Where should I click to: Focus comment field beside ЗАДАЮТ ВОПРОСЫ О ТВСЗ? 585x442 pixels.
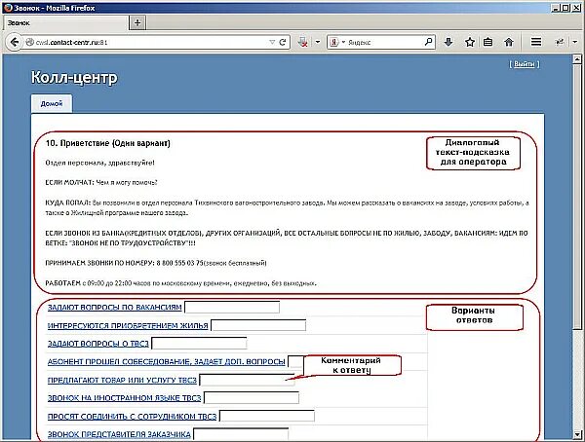pyautogui.click(x=199, y=344)
